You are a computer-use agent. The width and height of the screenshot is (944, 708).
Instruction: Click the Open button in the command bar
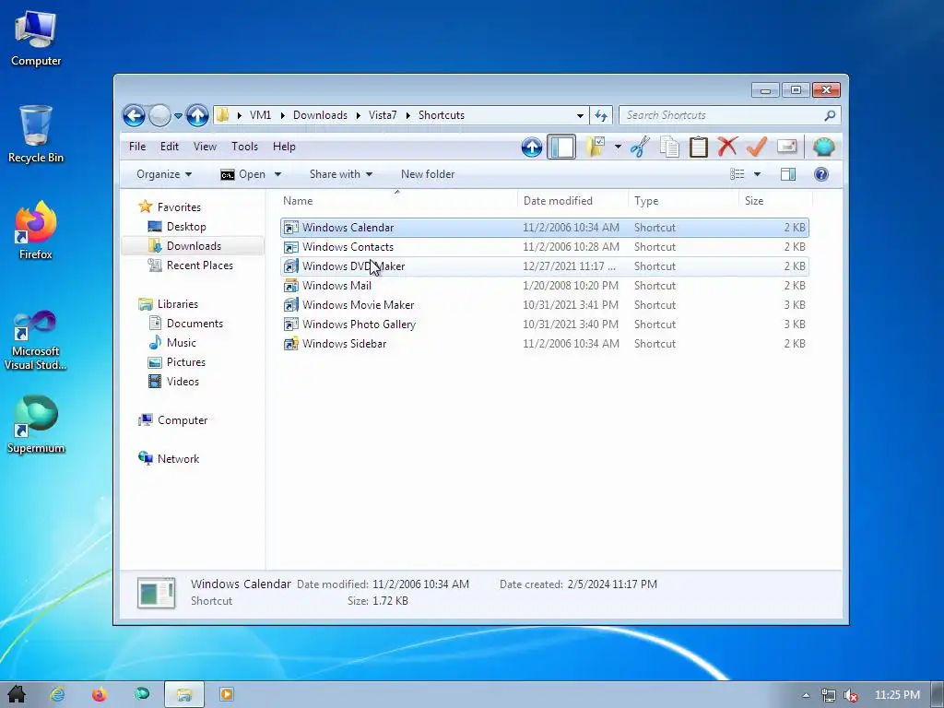click(243, 174)
